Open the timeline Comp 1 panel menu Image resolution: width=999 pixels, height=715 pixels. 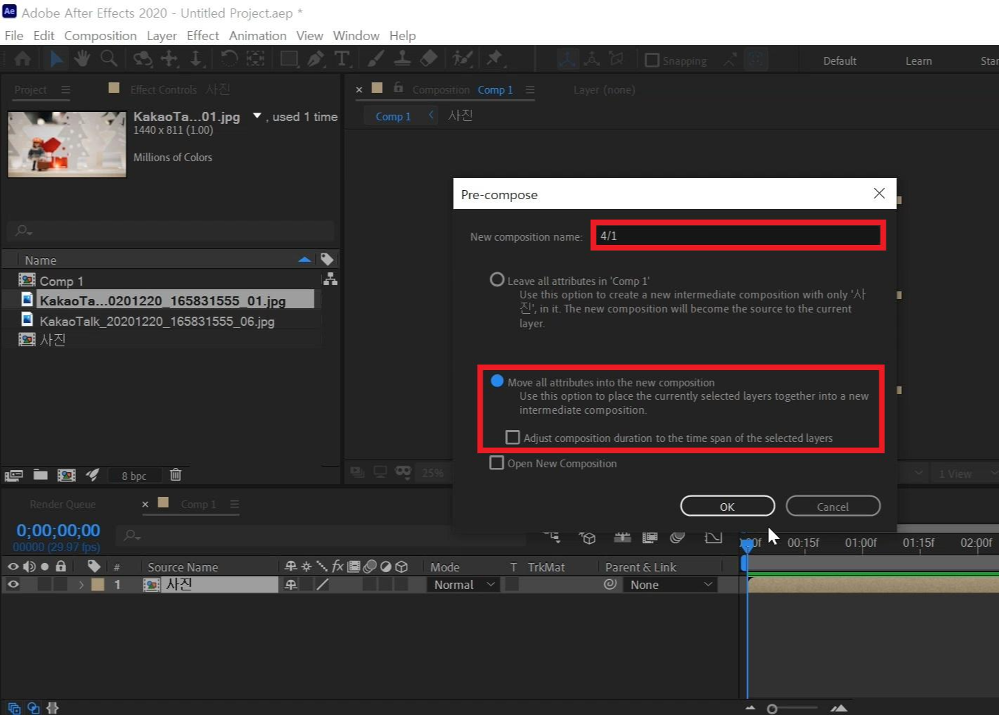pyautogui.click(x=234, y=504)
